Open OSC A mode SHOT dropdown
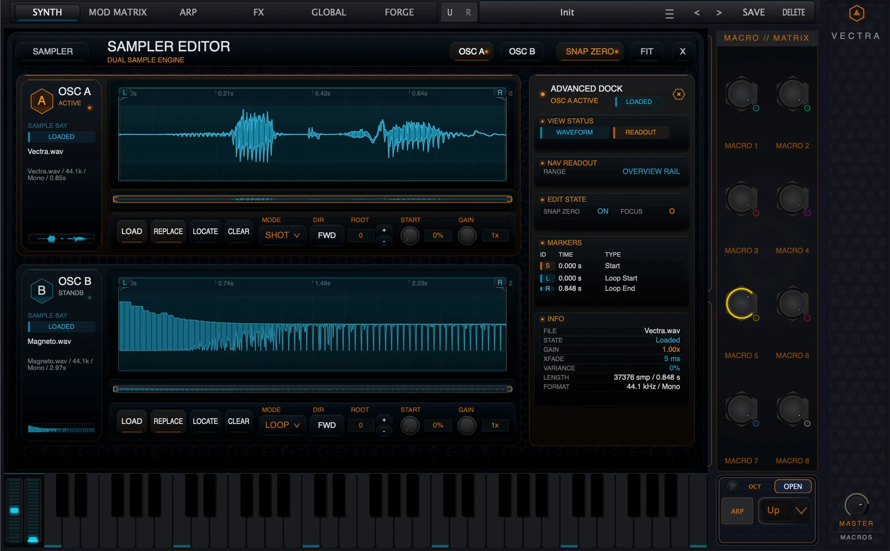Viewport: 890px width, 551px height. 282,235
